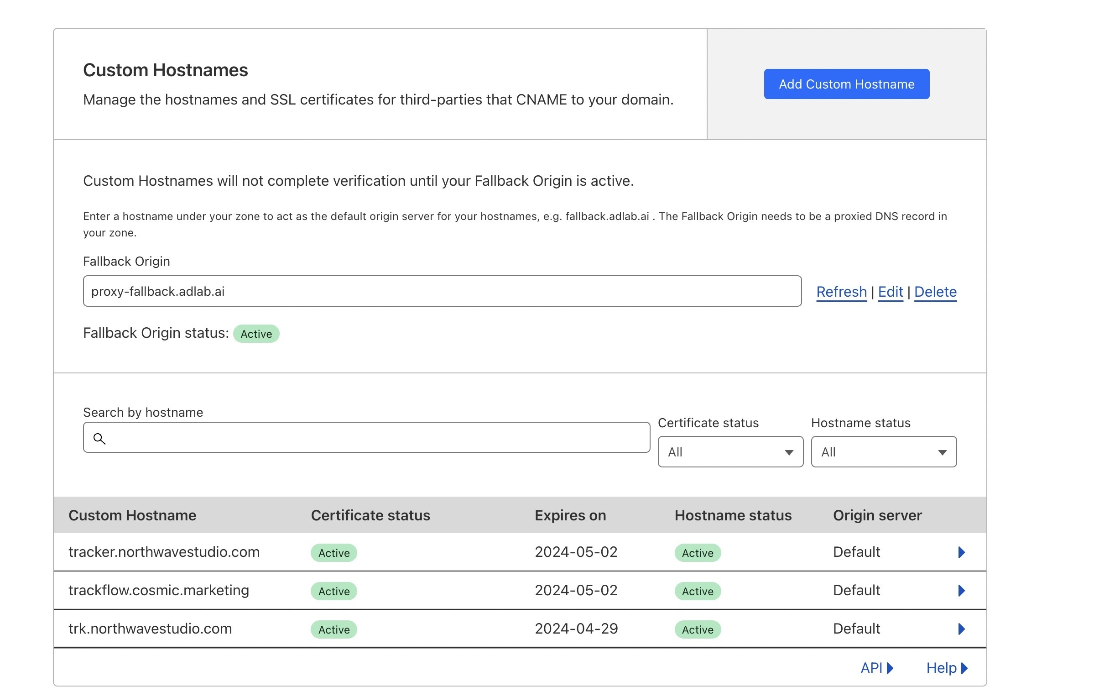The height and width of the screenshot is (692, 1094).
Task: Click the magnifier search icon
Action: click(x=99, y=439)
